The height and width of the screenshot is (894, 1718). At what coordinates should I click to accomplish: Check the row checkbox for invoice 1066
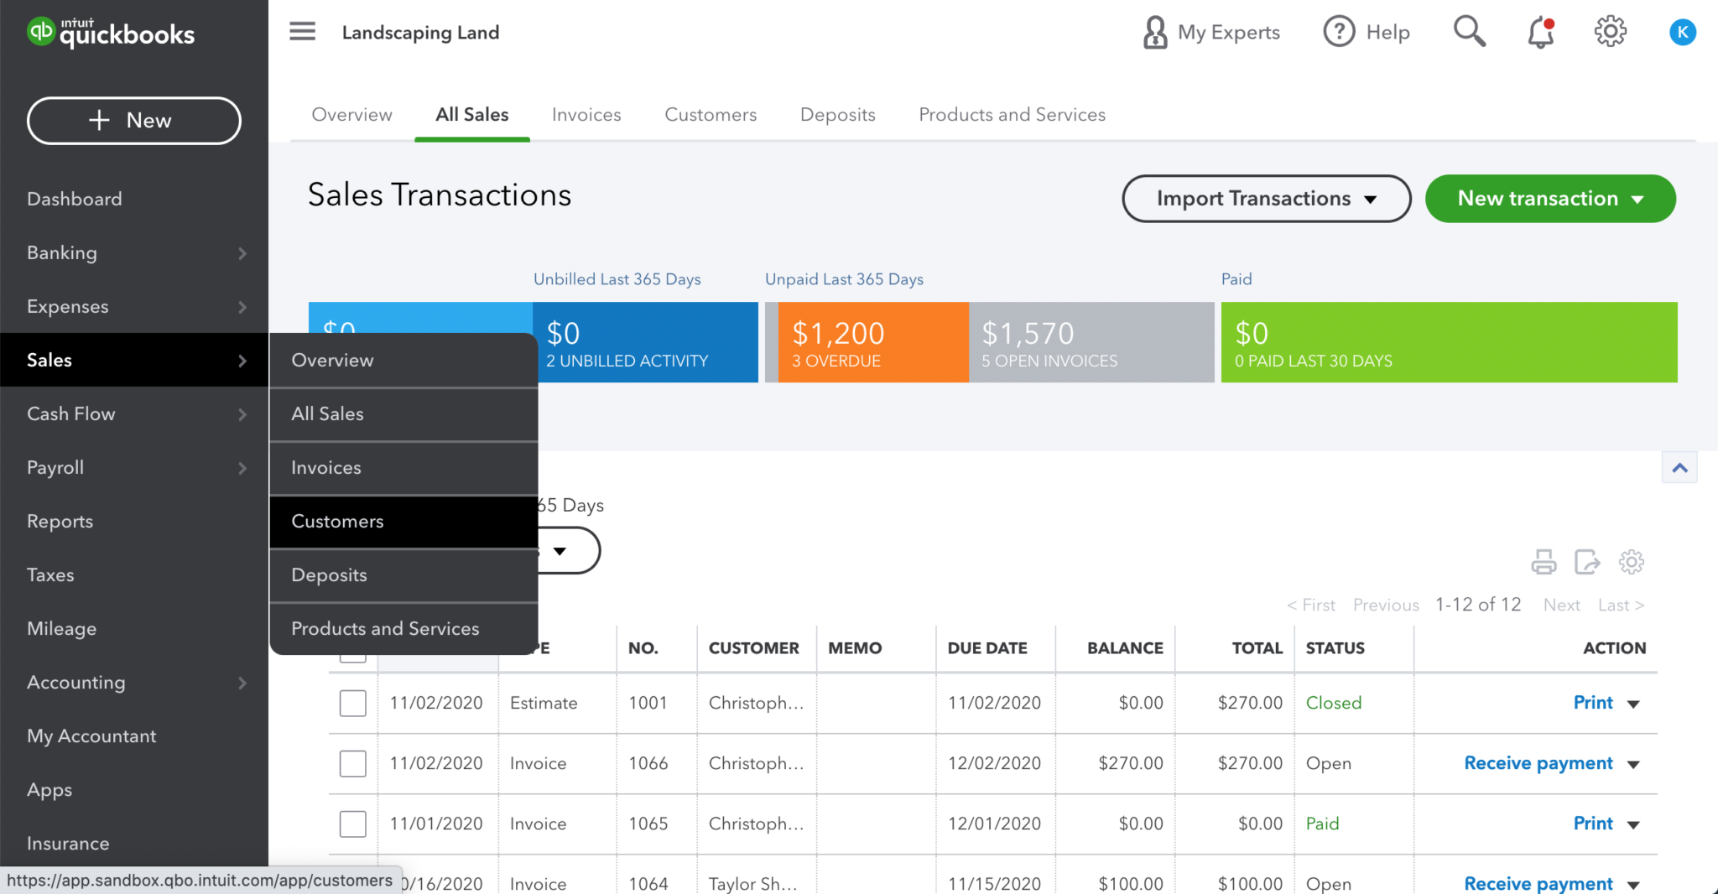(353, 763)
